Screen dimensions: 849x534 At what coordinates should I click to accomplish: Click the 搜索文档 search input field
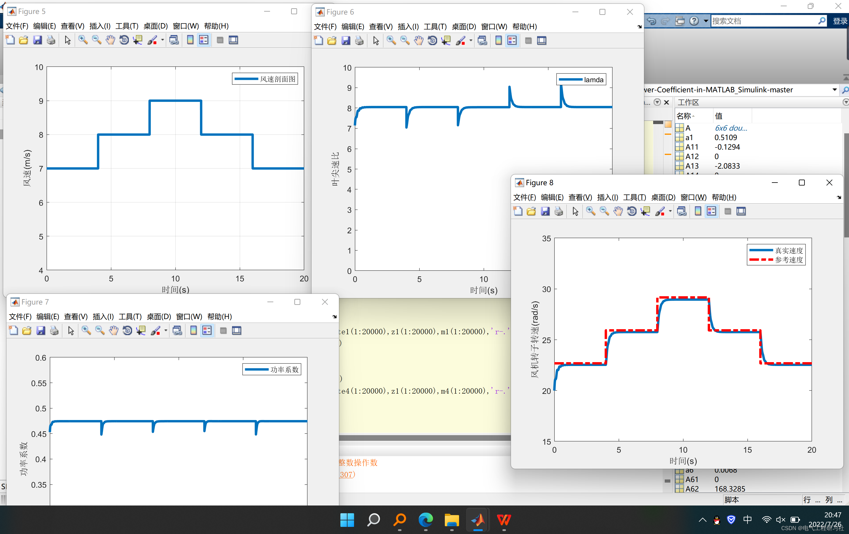pos(763,21)
